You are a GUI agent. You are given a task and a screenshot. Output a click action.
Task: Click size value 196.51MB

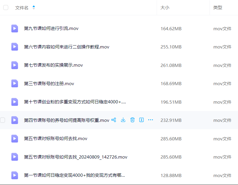171,102
